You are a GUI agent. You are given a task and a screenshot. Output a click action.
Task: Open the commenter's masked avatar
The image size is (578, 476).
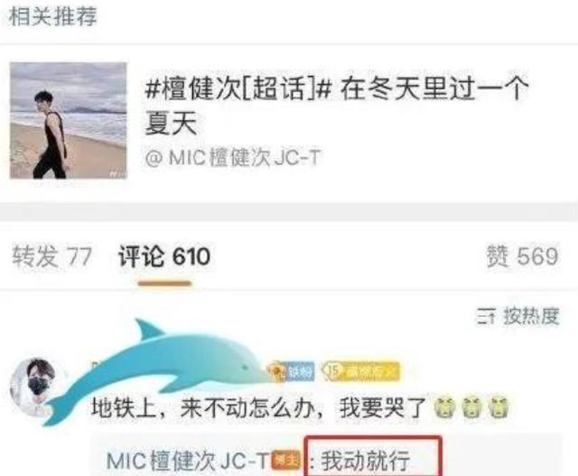point(33,386)
